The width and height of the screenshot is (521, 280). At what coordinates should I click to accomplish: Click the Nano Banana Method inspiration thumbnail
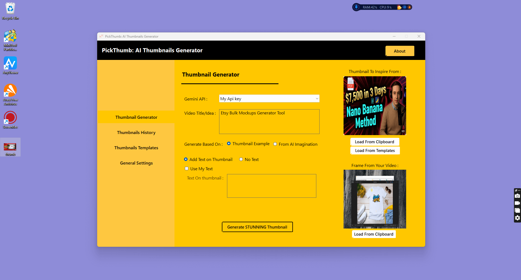(x=375, y=106)
